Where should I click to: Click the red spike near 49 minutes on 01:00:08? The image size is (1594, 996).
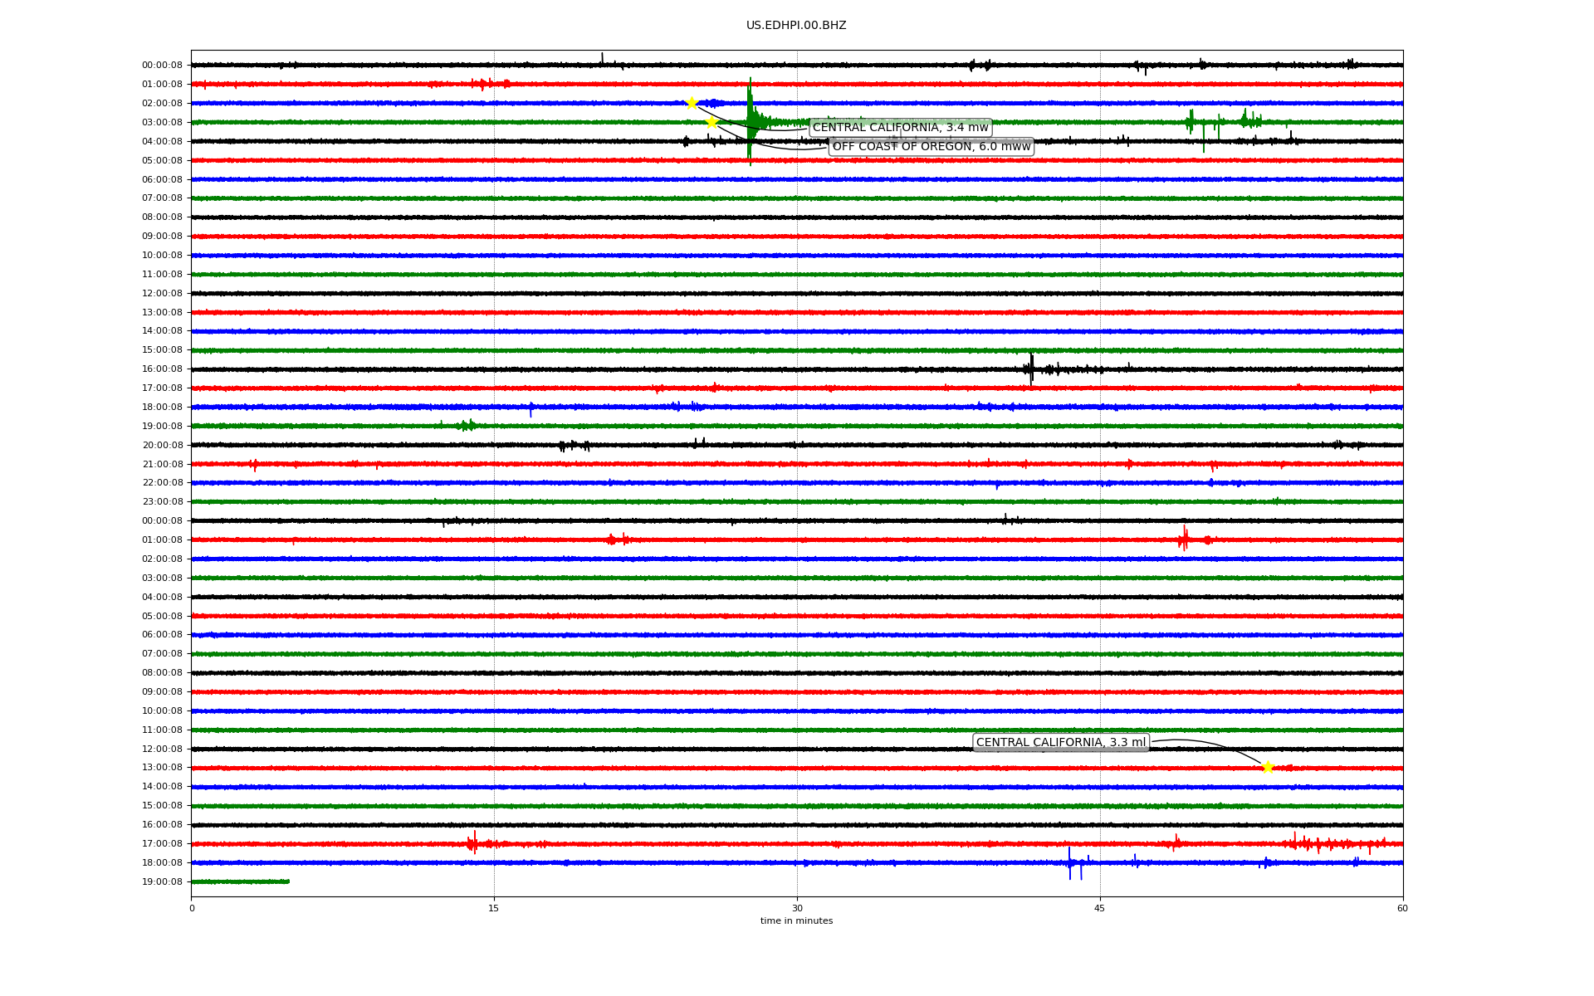tap(1184, 539)
